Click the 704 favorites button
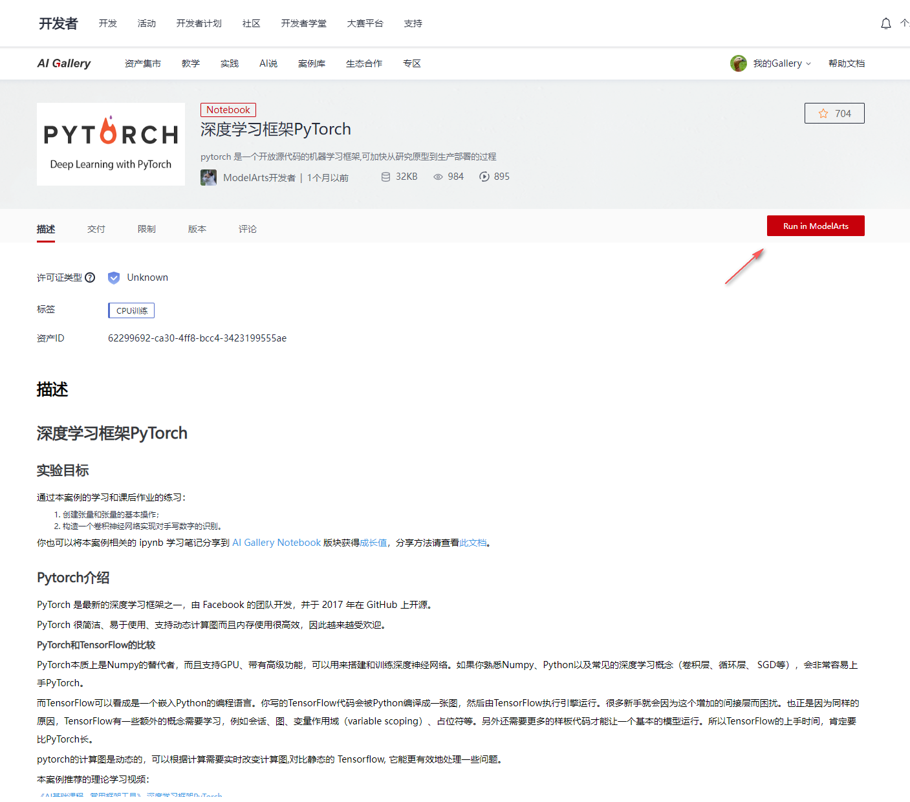Image resolution: width=910 pixels, height=802 pixels. (834, 113)
